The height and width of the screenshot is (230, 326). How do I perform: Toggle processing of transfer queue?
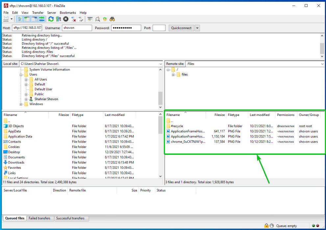(x=58, y=19)
